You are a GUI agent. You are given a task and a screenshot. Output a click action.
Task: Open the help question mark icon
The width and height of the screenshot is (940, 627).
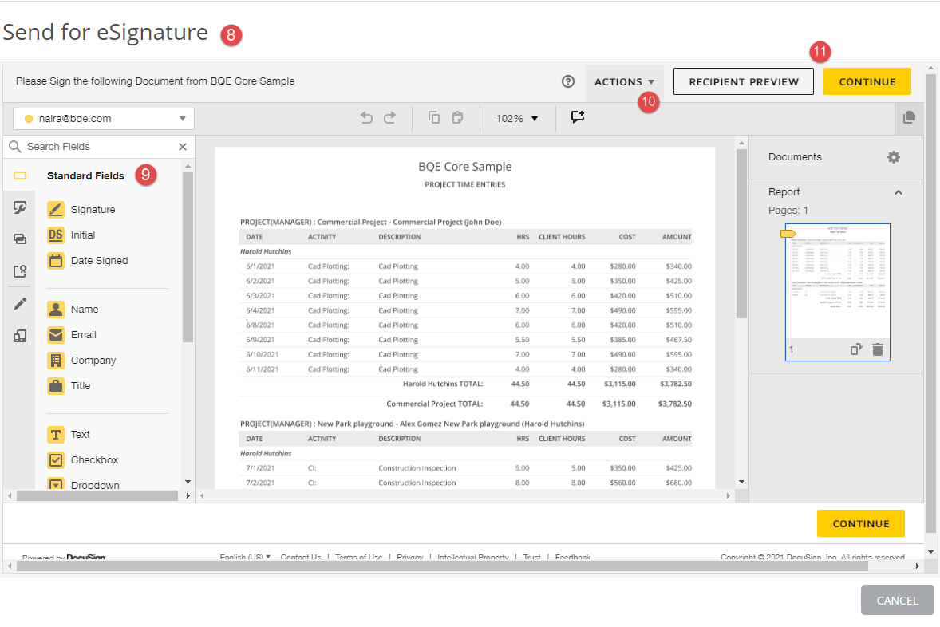point(567,81)
